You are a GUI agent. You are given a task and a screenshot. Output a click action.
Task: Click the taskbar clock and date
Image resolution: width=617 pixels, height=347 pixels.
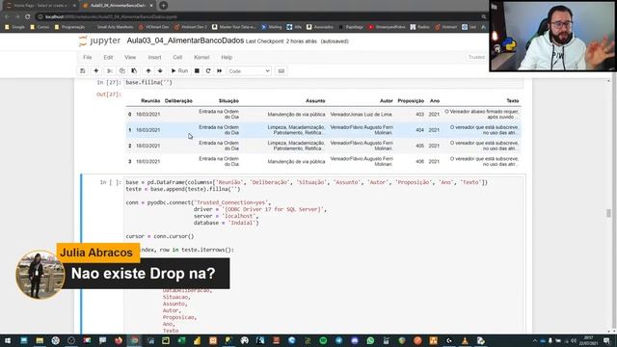(x=589, y=340)
